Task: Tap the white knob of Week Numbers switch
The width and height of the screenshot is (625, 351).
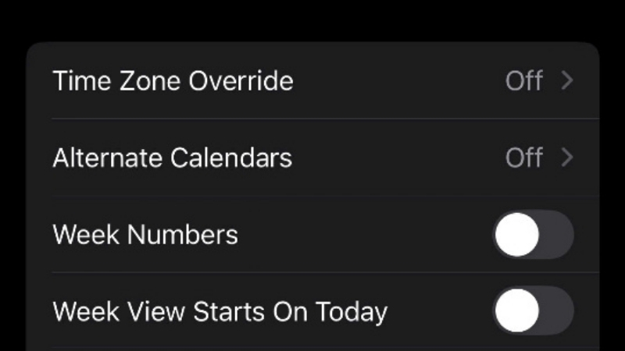Action: coord(517,235)
